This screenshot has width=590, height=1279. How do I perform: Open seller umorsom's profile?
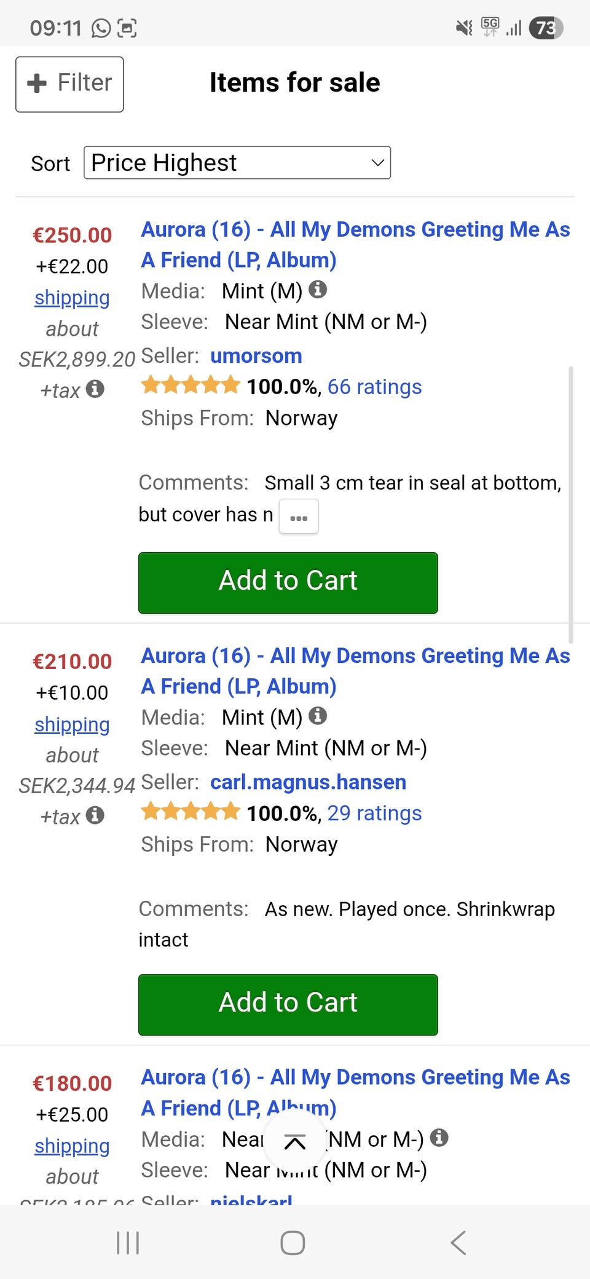(256, 356)
